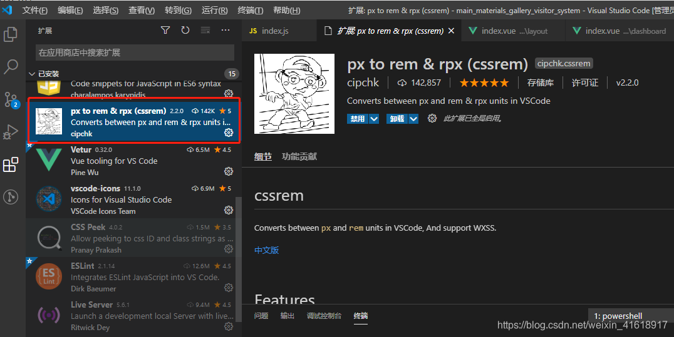Open the extensions panel more actions menu
This screenshot has width=674, height=337.
(x=226, y=30)
